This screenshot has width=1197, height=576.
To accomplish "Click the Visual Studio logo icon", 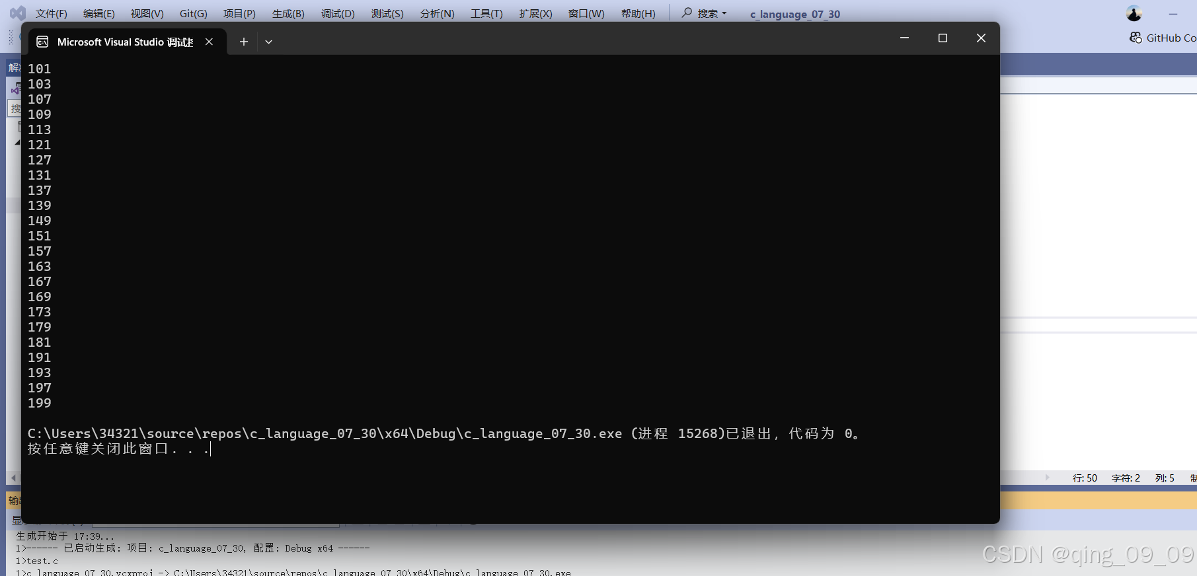I will 18,13.
